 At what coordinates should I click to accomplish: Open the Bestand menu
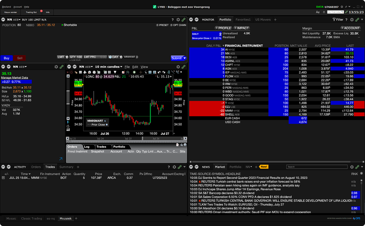7,7
